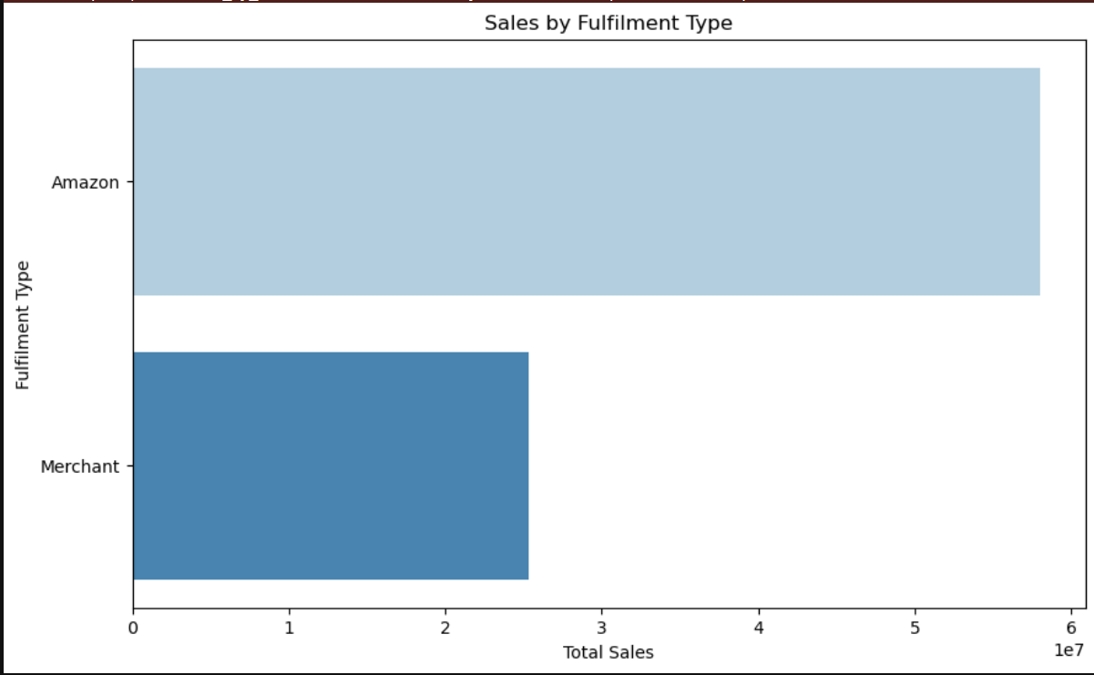The image size is (1094, 675).
Task: Click the x-axis tick label '0'
Action: pyautogui.click(x=133, y=628)
